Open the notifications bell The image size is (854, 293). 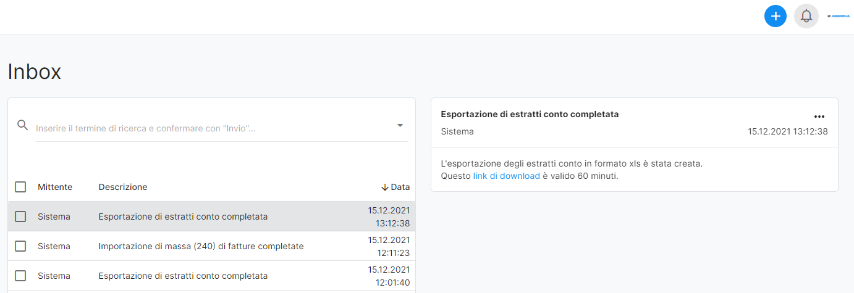click(x=806, y=16)
